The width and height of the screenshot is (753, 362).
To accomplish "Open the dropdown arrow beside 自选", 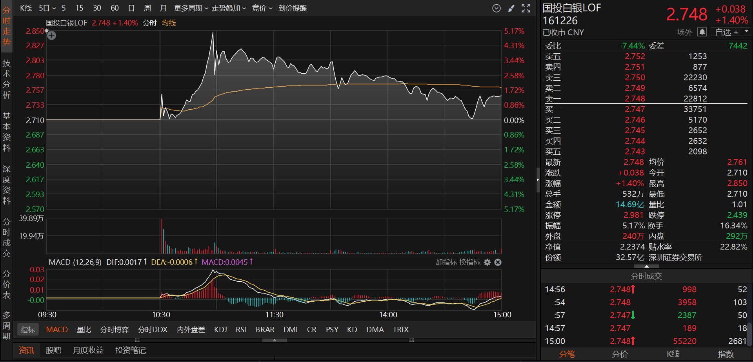I will pos(746,32).
